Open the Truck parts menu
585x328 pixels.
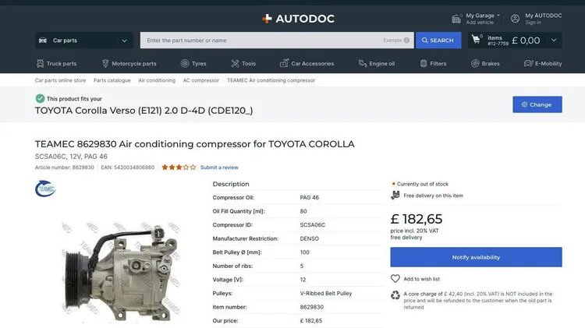point(56,64)
